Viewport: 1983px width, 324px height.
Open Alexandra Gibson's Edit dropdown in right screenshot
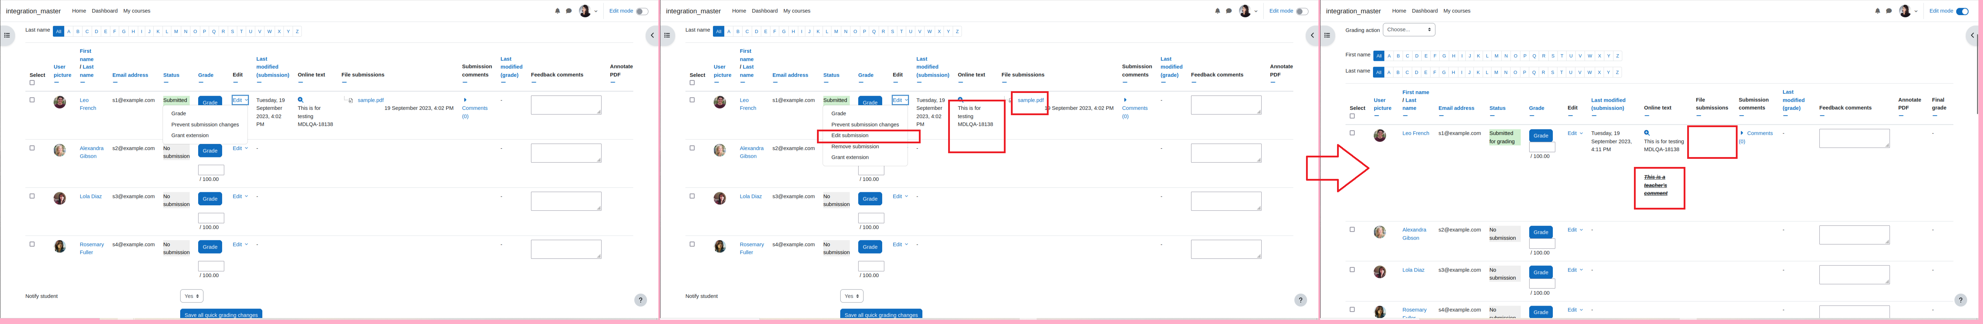[x=1575, y=229]
